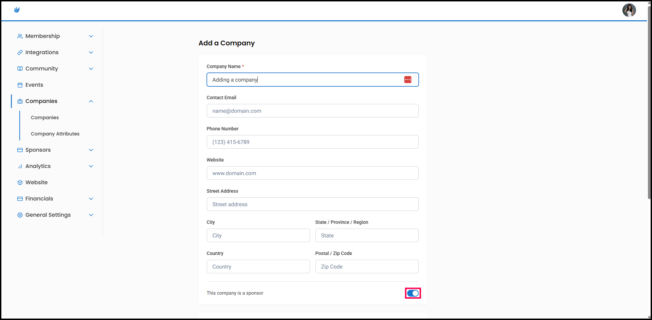The height and width of the screenshot is (320, 652).
Task: Open the user profile avatar menu
Action: coord(629,10)
